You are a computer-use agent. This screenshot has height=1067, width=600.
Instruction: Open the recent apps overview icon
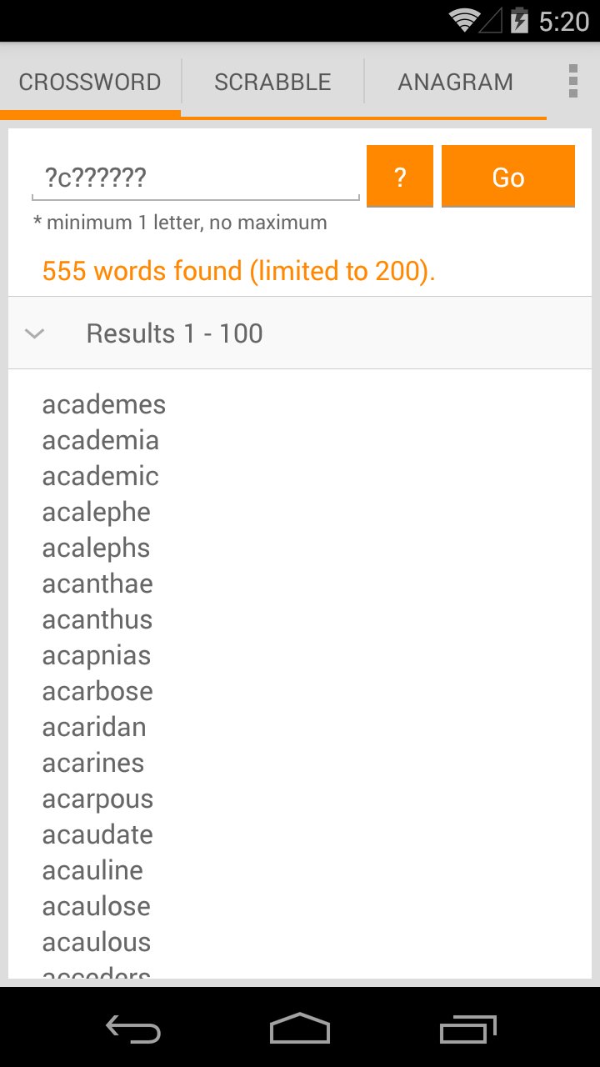[467, 1029]
